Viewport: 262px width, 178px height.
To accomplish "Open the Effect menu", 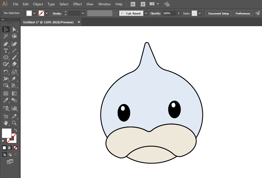I will click(77, 4).
